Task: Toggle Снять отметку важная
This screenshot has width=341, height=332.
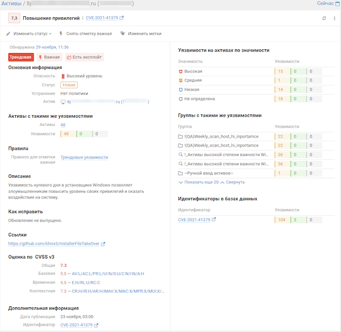Action: 86,34
